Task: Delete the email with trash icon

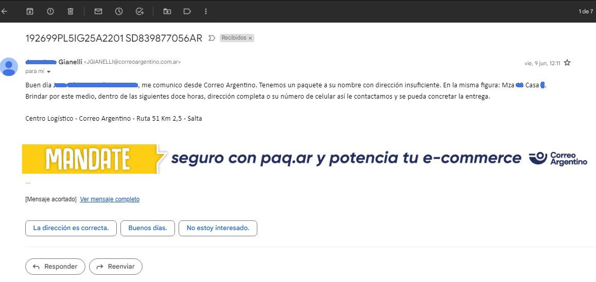Action: pos(71,11)
